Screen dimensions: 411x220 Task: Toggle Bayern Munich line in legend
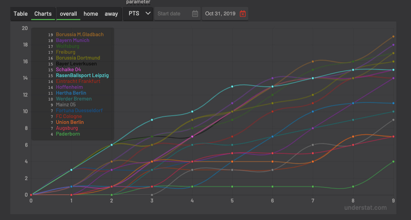(x=73, y=40)
